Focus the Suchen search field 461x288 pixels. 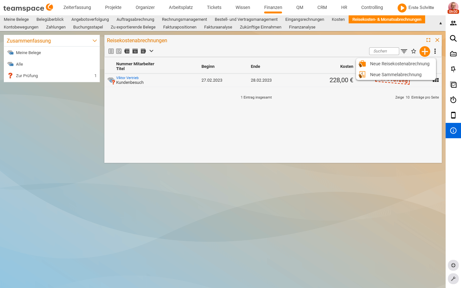(384, 51)
